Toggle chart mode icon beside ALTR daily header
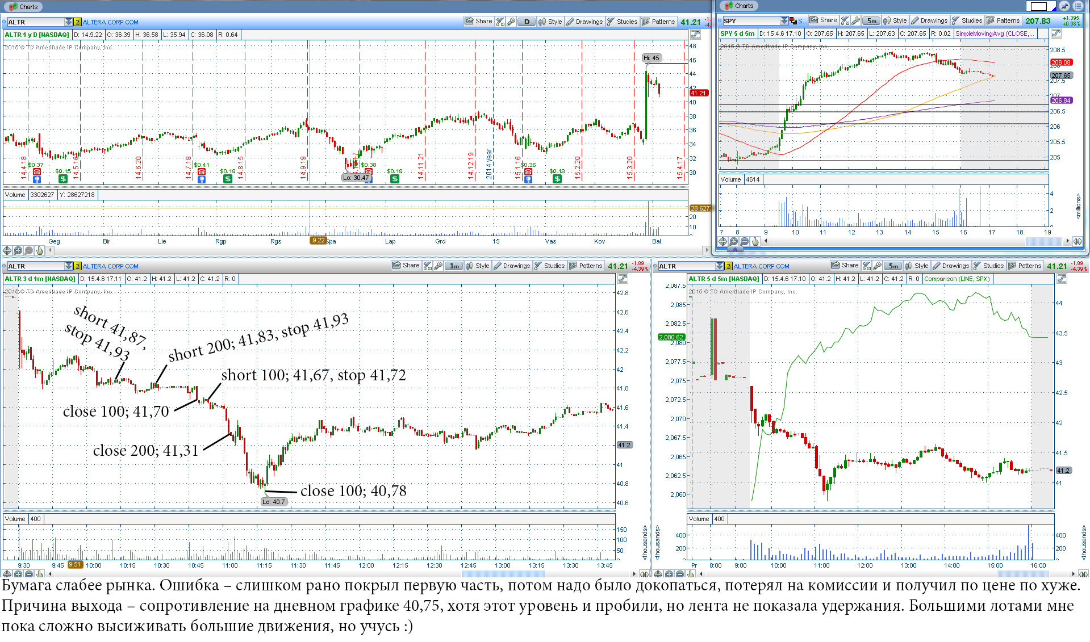The height and width of the screenshot is (642, 1090). pyautogui.click(x=695, y=35)
